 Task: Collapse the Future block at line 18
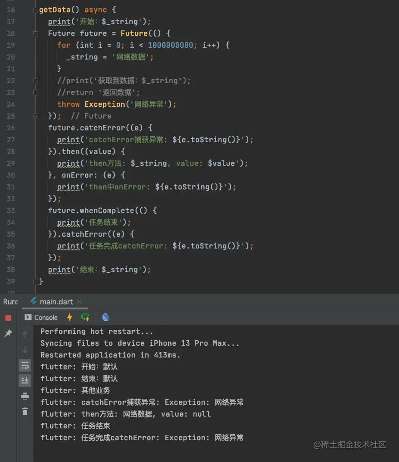pyautogui.click(x=35, y=34)
